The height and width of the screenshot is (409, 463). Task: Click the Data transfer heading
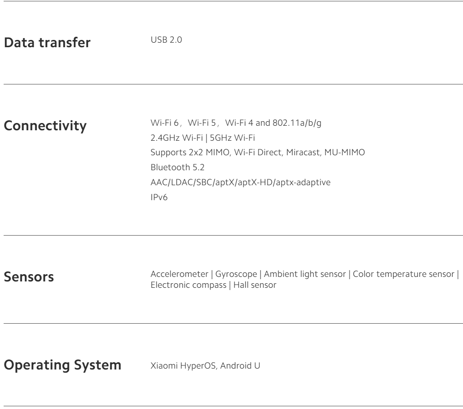tap(47, 44)
